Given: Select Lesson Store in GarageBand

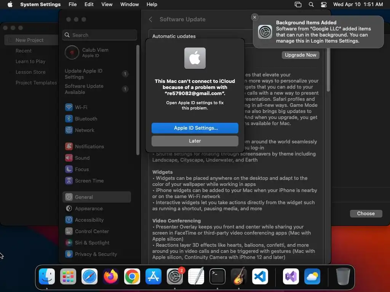Looking at the screenshot, I should [x=30, y=72].
